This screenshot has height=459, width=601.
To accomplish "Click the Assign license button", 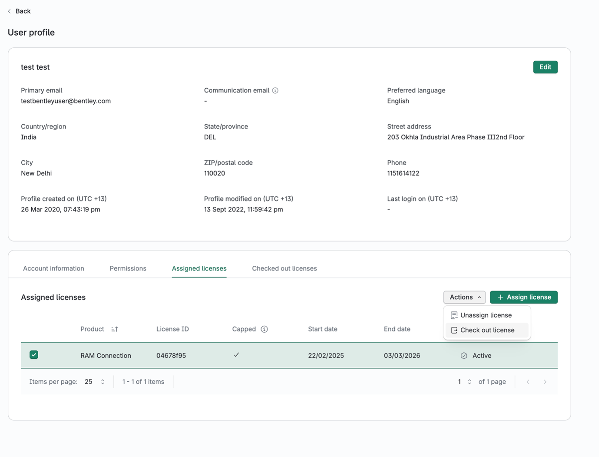I will coord(524,297).
